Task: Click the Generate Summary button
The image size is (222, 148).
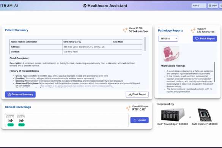Action: [20, 94]
